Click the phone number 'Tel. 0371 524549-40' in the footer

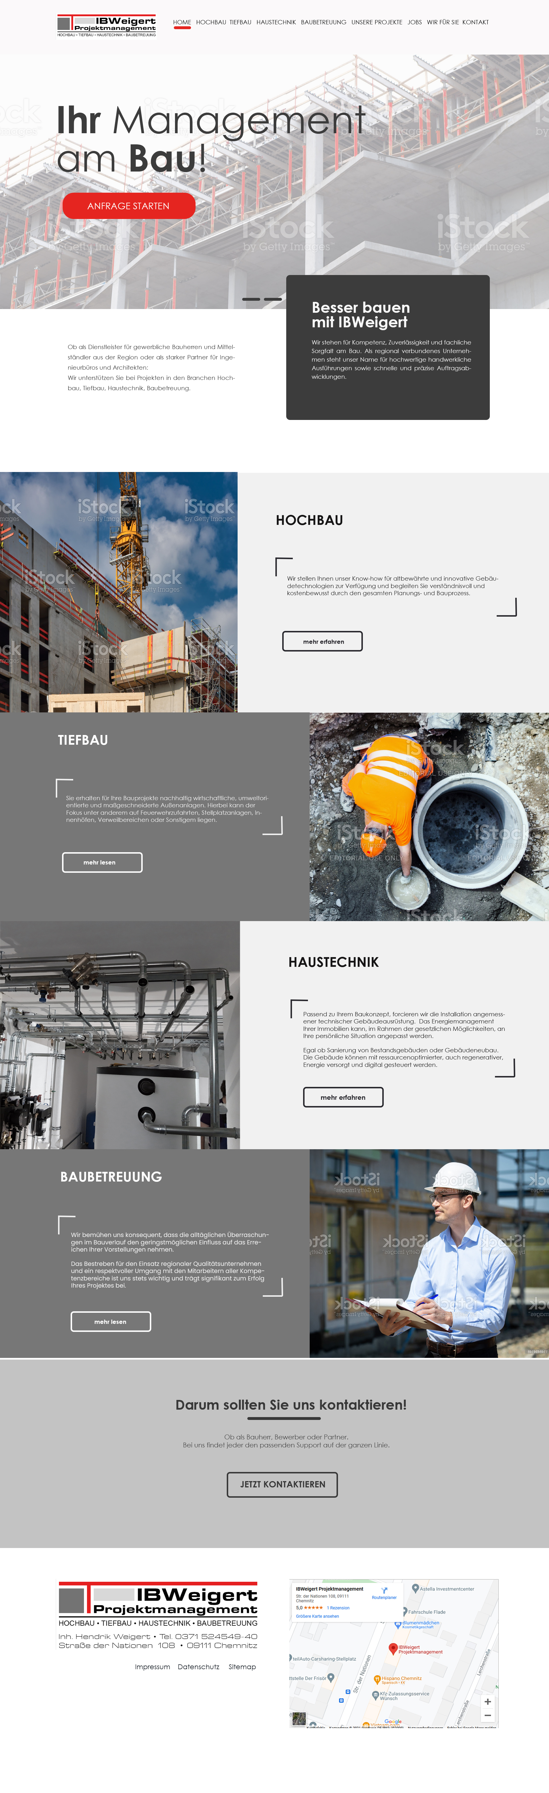(x=208, y=1636)
